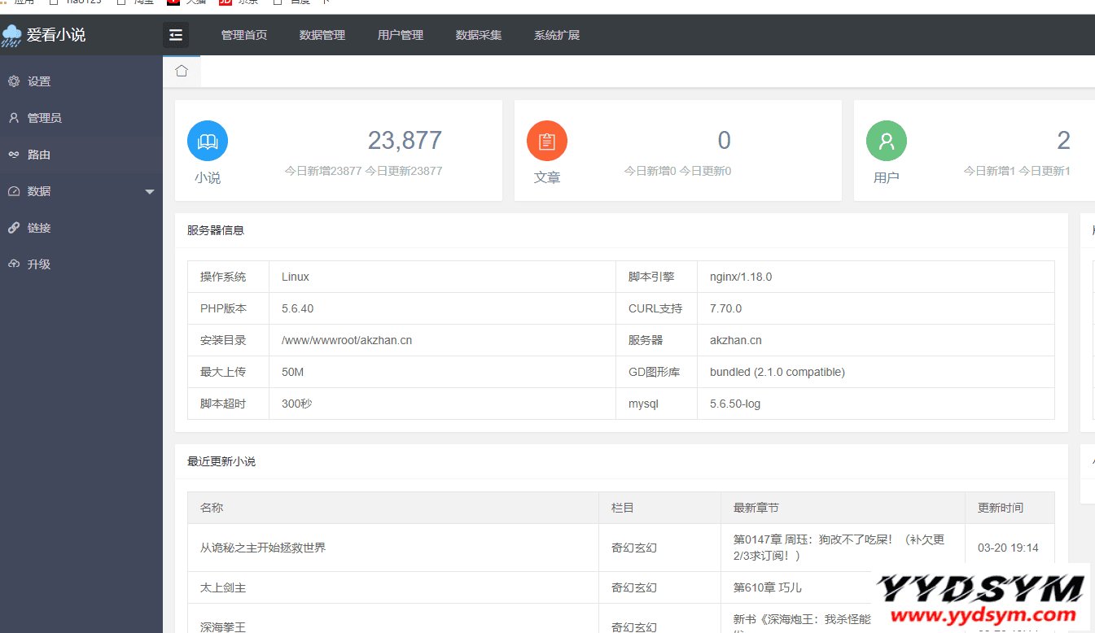Click the 数据 gauge icon in sidebar
This screenshot has width=1095, height=633.
click(x=14, y=191)
